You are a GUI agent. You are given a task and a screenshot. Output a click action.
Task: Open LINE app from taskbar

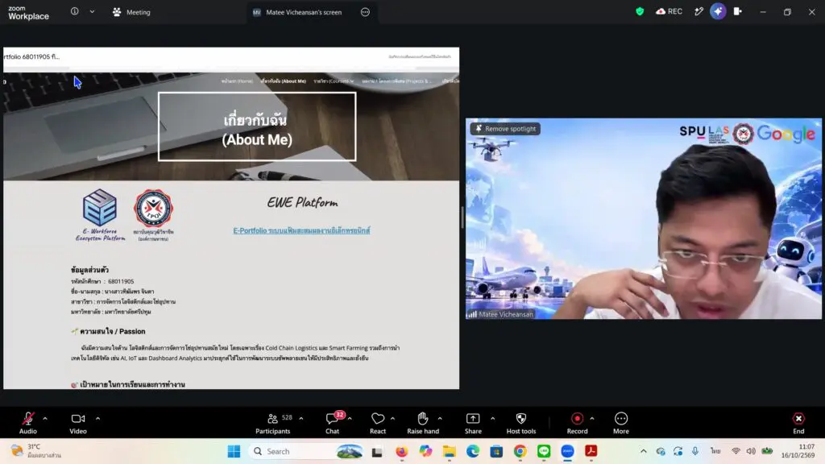544,451
